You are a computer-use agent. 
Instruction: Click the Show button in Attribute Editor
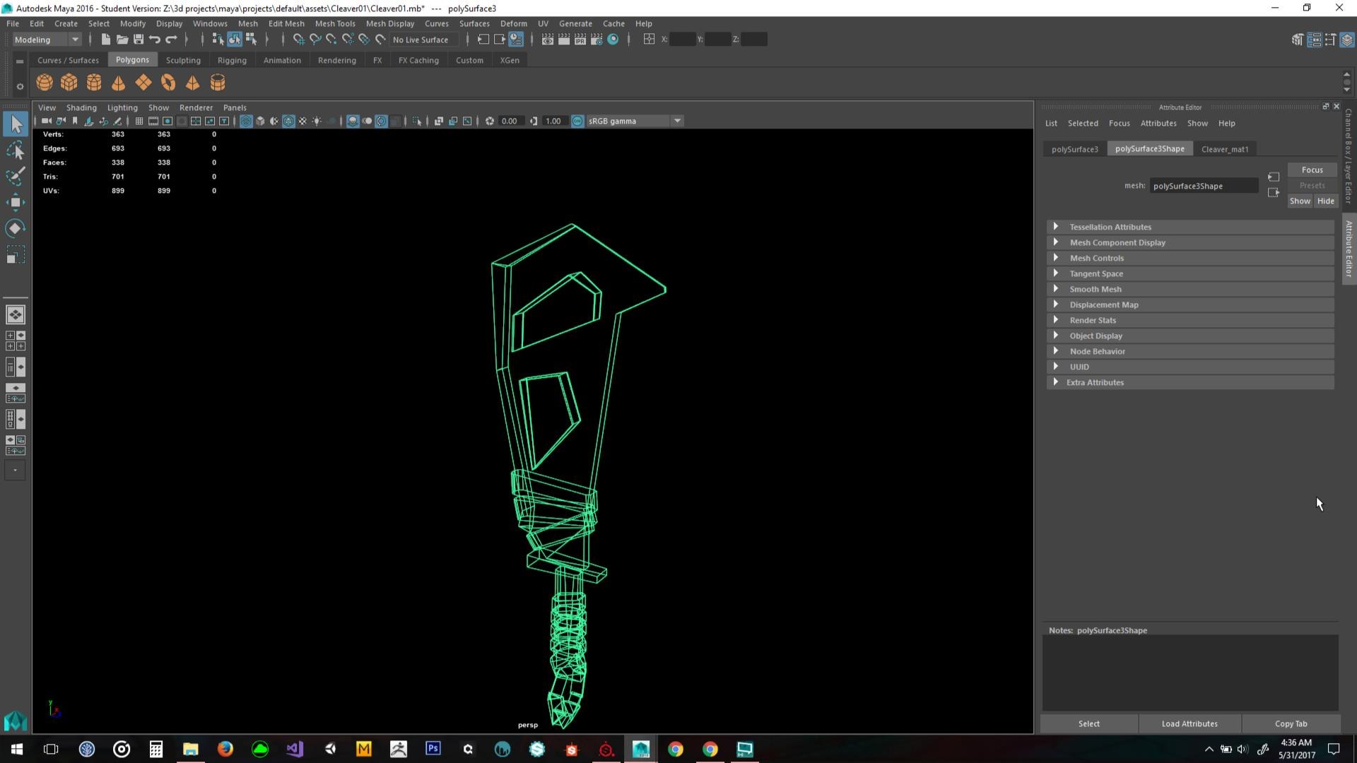pos(1300,201)
